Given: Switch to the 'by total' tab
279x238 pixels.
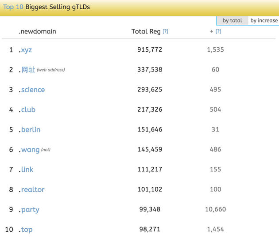Looking at the screenshot, I should pos(232,21).
